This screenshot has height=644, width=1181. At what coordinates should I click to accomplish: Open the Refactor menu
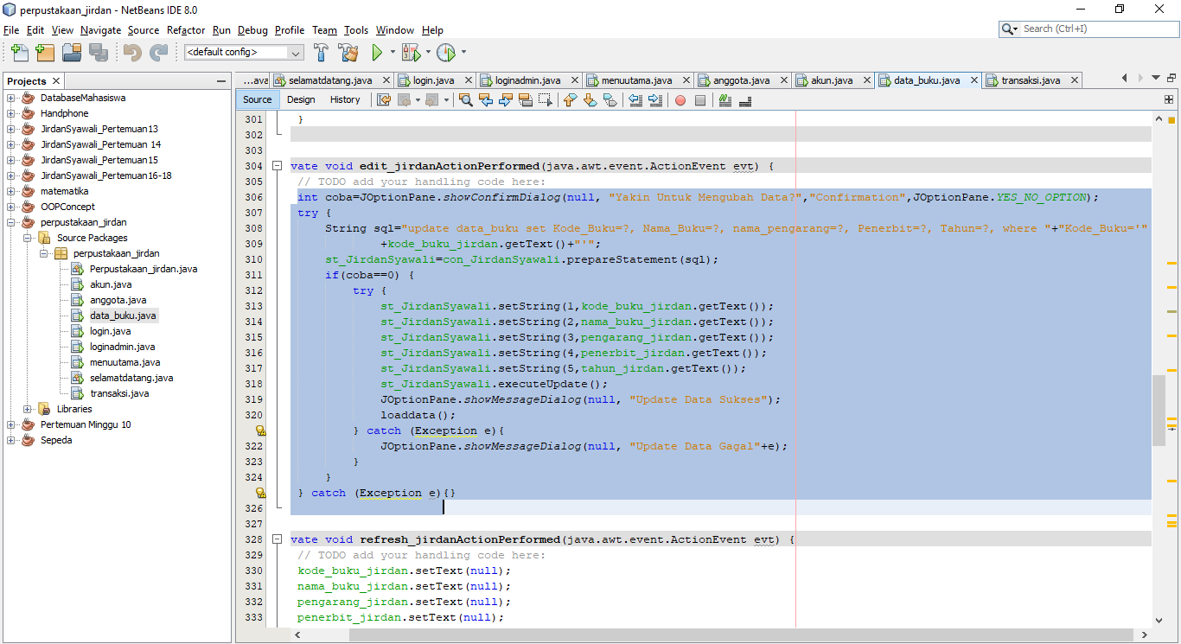185,30
